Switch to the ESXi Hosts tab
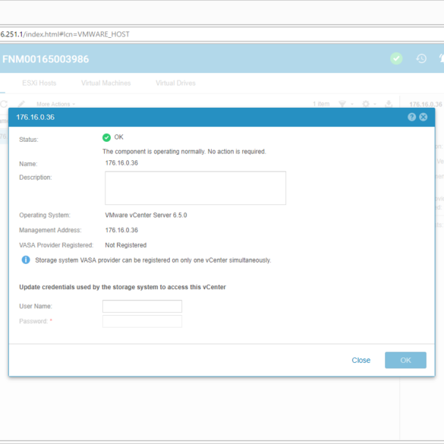The width and height of the screenshot is (444, 444). (39, 83)
